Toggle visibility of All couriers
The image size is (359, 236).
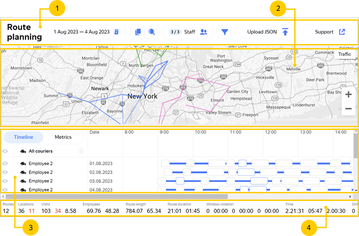pyautogui.click(x=5, y=151)
